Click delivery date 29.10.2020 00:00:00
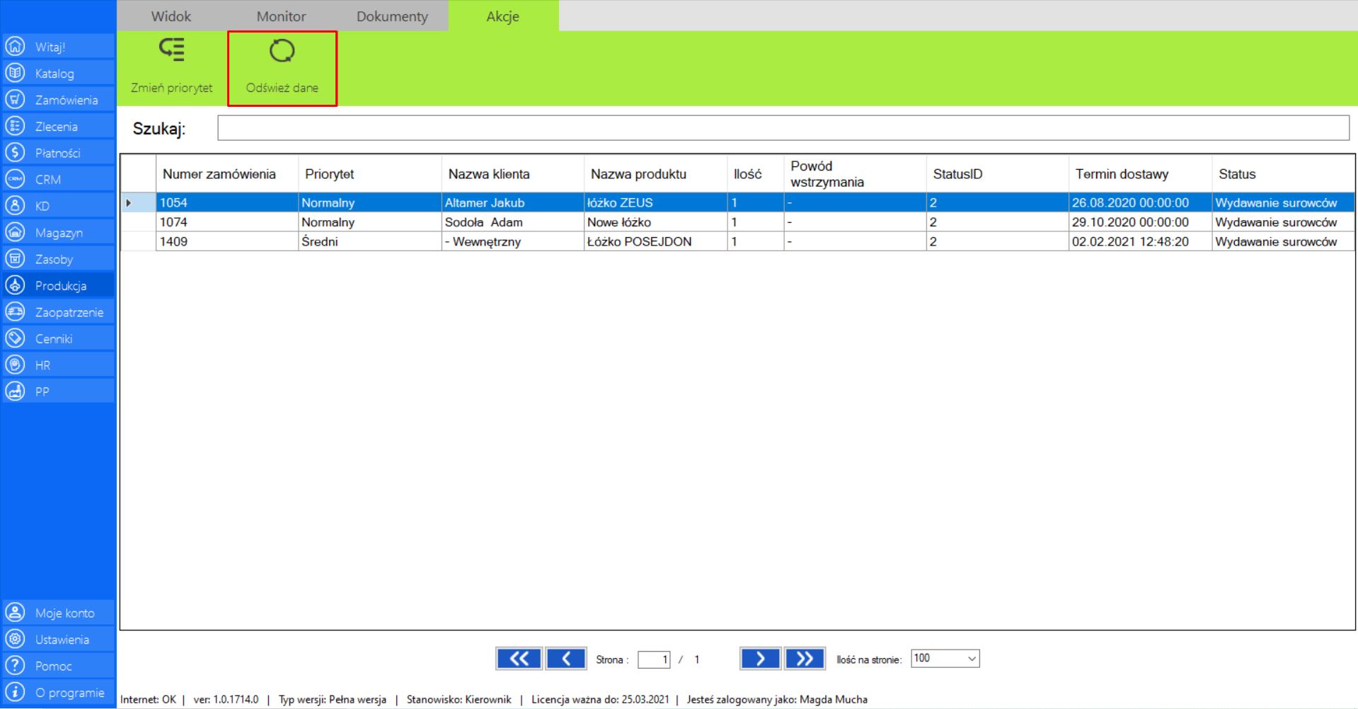Viewport: 1358px width, 709px height. click(1140, 222)
